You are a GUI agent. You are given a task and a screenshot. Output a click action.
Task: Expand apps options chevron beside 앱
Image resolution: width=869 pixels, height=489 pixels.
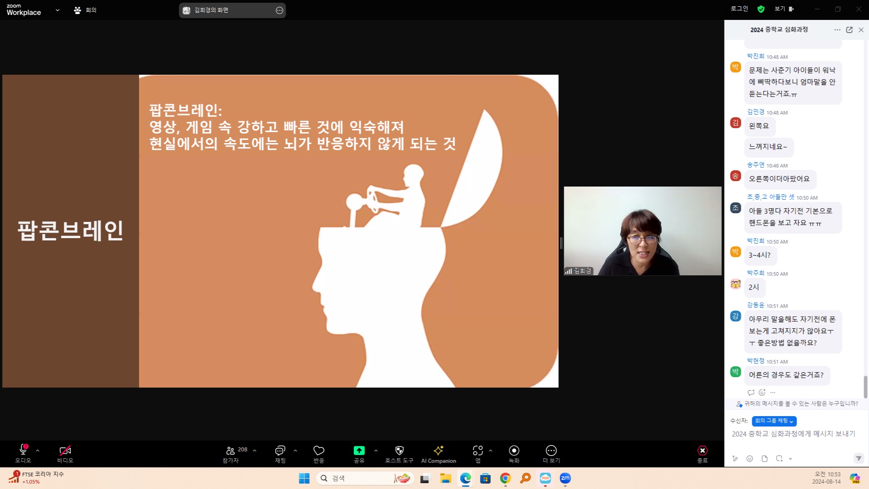pyautogui.click(x=490, y=451)
